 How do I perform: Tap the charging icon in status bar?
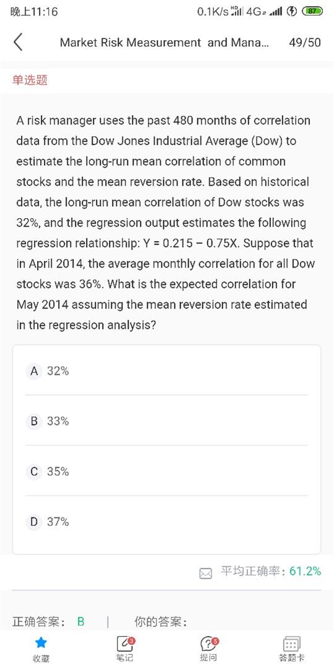(x=292, y=12)
